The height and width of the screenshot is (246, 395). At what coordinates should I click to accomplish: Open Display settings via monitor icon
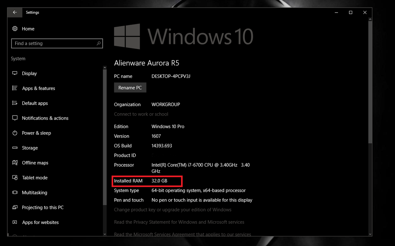[x=15, y=73]
